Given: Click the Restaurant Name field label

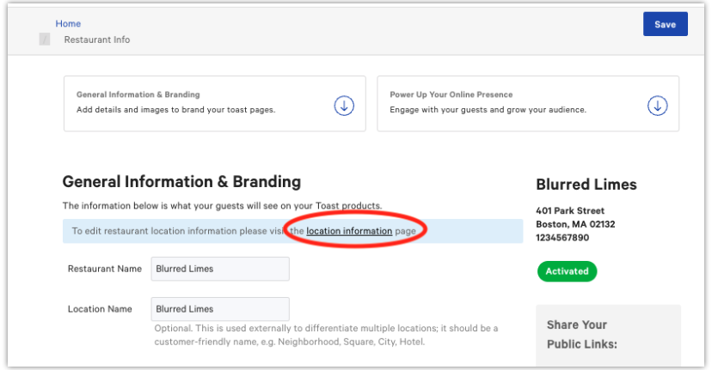Looking at the screenshot, I should tap(104, 269).
